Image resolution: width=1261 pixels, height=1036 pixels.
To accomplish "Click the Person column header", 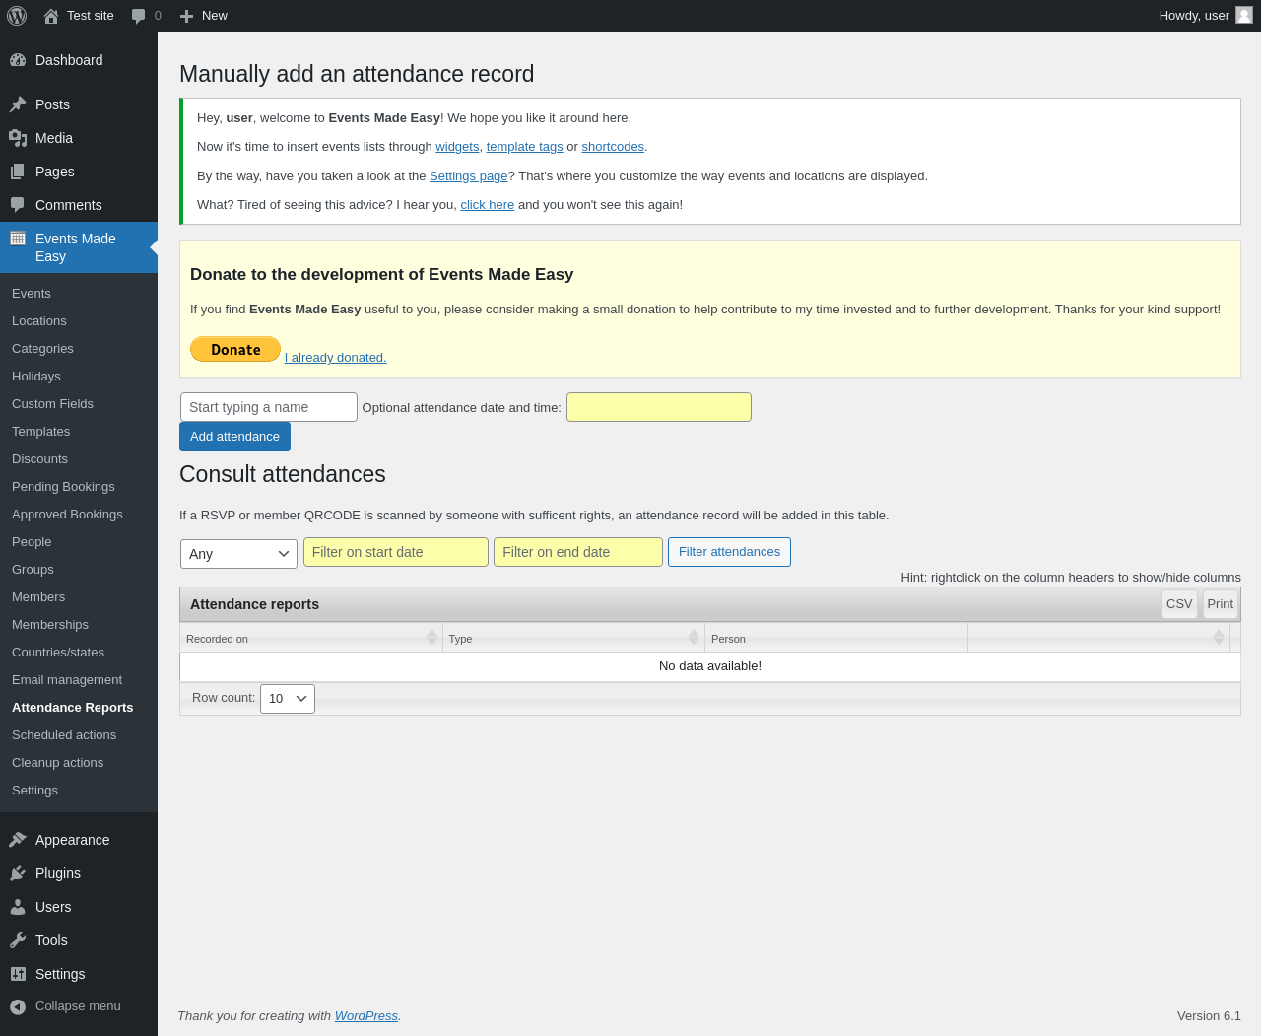I will point(836,638).
